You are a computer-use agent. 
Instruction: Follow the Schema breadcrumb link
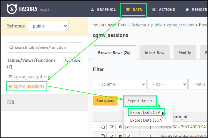click(139, 25)
